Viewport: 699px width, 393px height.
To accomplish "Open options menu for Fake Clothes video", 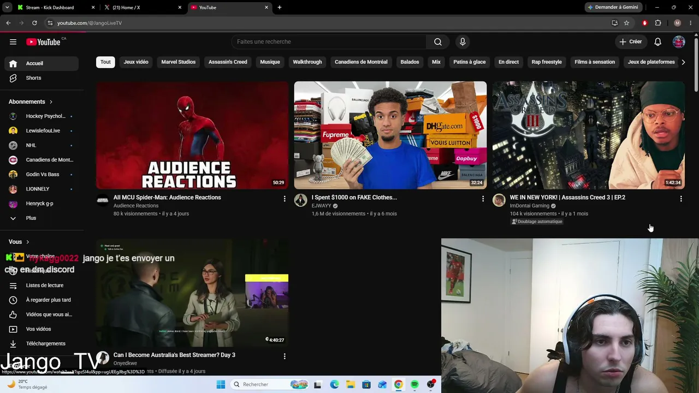I will point(483,199).
